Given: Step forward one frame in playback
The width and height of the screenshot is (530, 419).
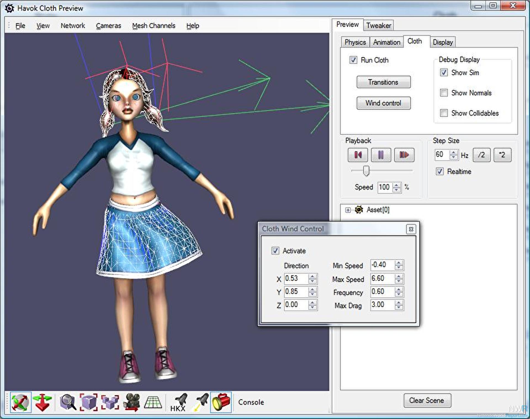Looking at the screenshot, I should pos(404,155).
